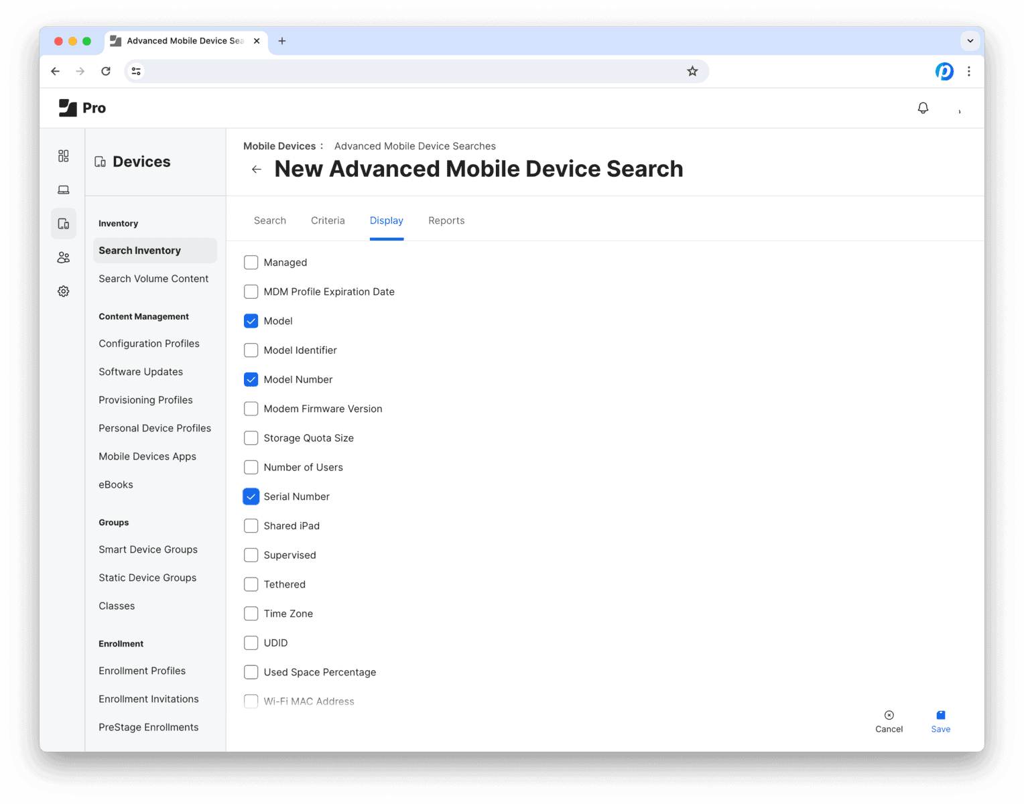Open eBooks in sidebar
1024x804 pixels.
tap(116, 484)
